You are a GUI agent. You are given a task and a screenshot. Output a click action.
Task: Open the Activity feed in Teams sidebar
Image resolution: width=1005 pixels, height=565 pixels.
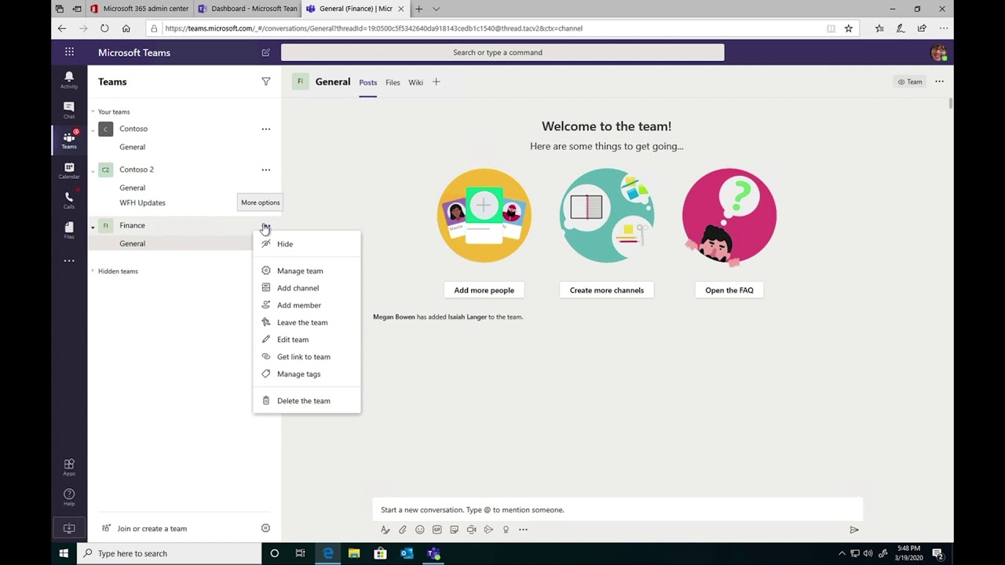(69, 79)
